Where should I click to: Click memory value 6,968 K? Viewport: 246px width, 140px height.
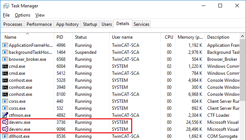point(195,94)
